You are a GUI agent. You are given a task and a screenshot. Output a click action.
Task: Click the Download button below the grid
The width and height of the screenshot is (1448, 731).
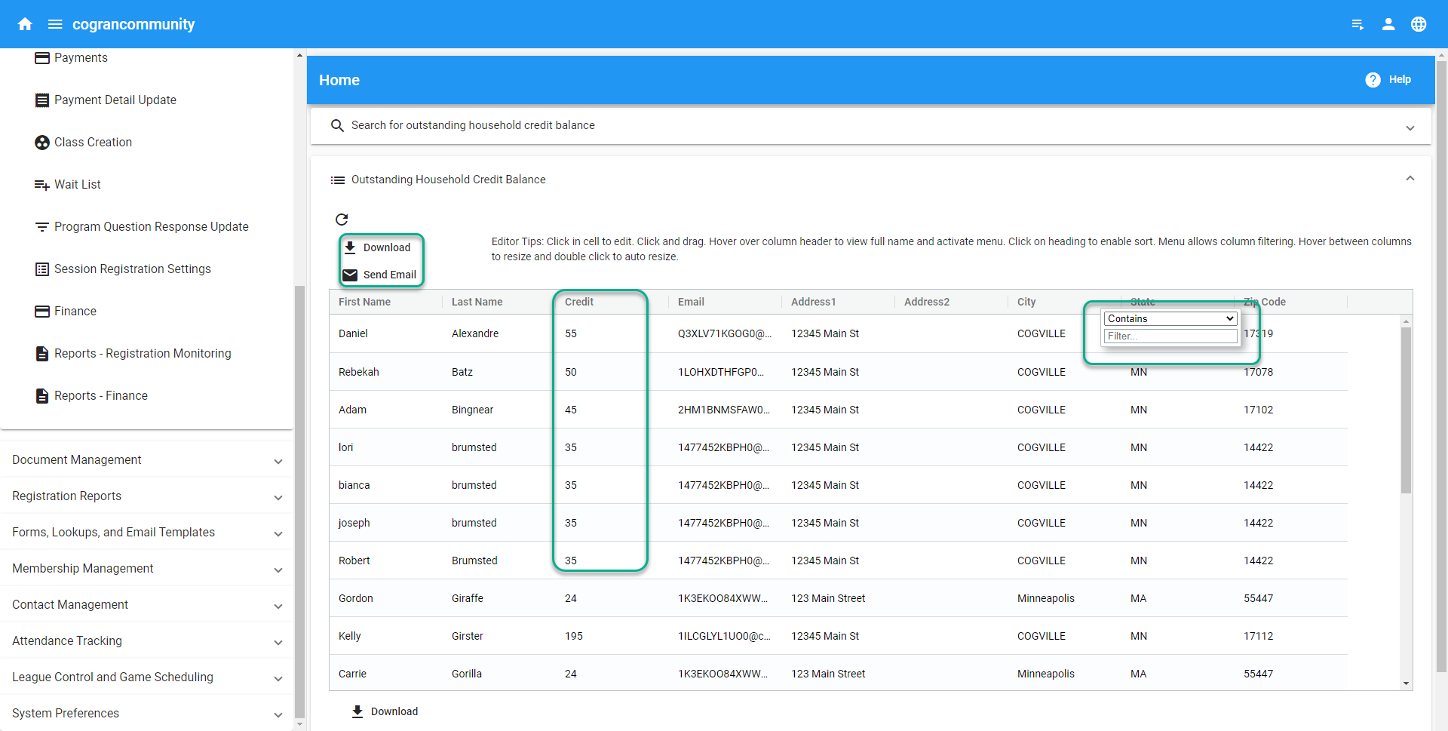coord(385,712)
